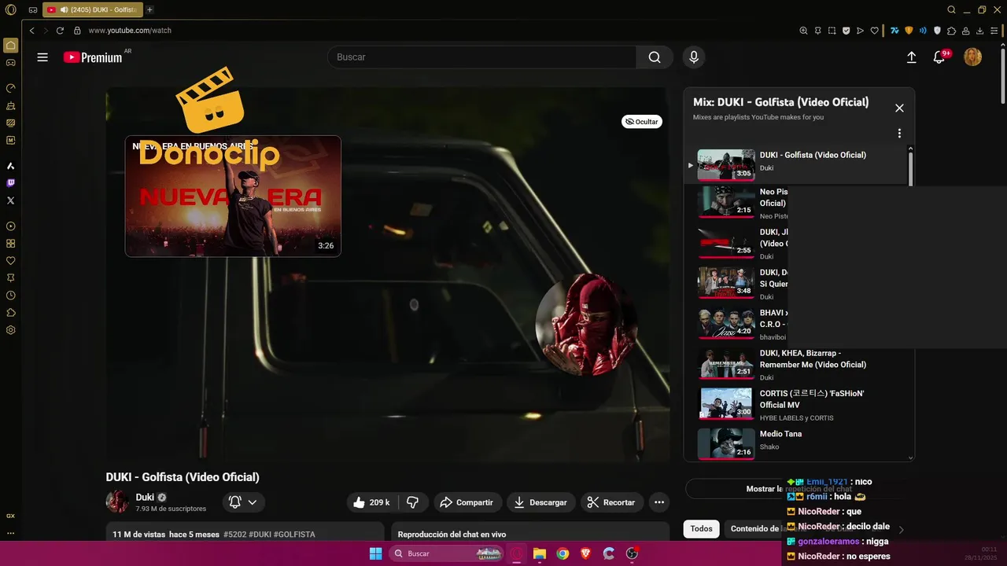This screenshot has height=566, width=1007.
Task: Click Duki channel avatar below video
Action: click(117, 502)
